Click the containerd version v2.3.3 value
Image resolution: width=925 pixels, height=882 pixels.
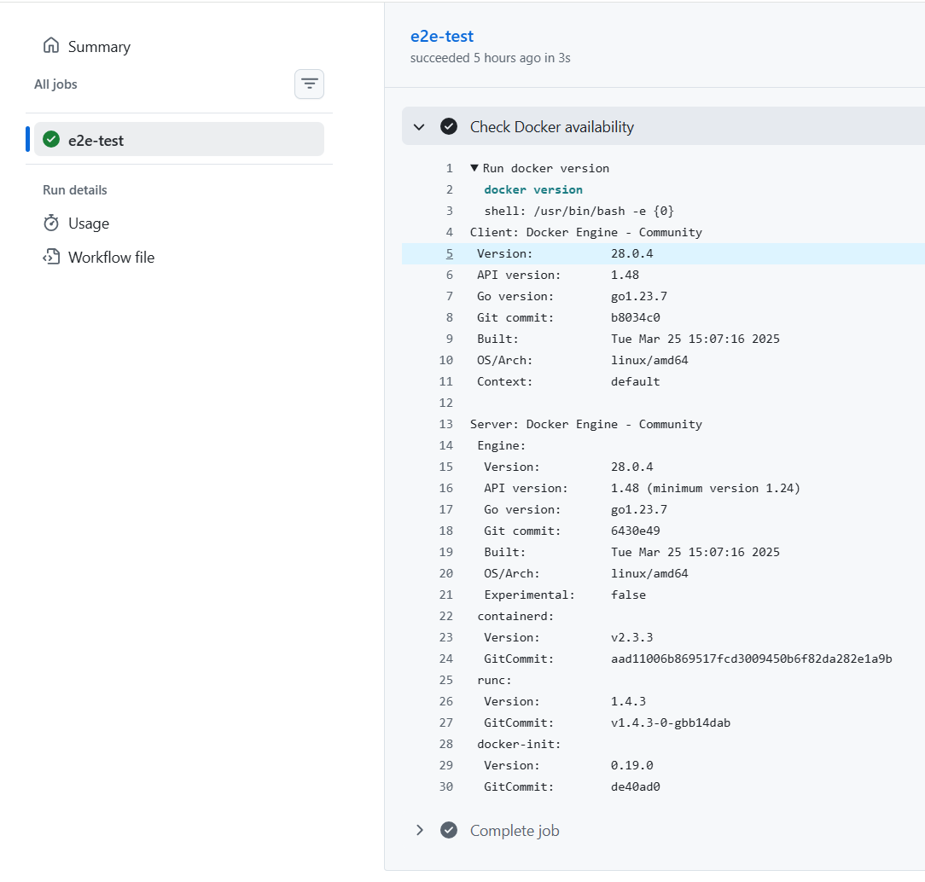pyautogui.click(x=631, y=637)
